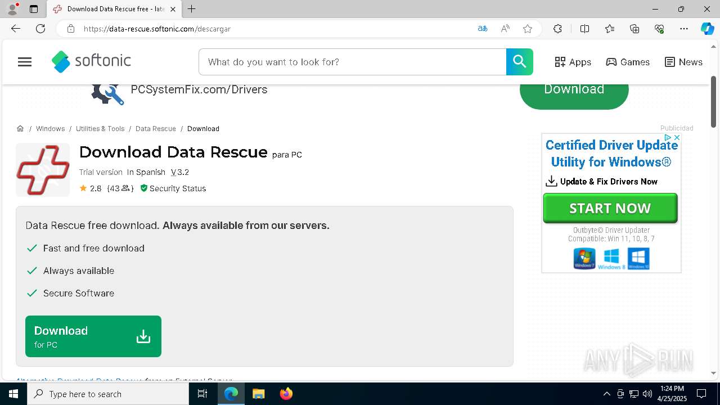Click the home breadcrumb icon
Viewport: 720px width, 405px height.
20,129
